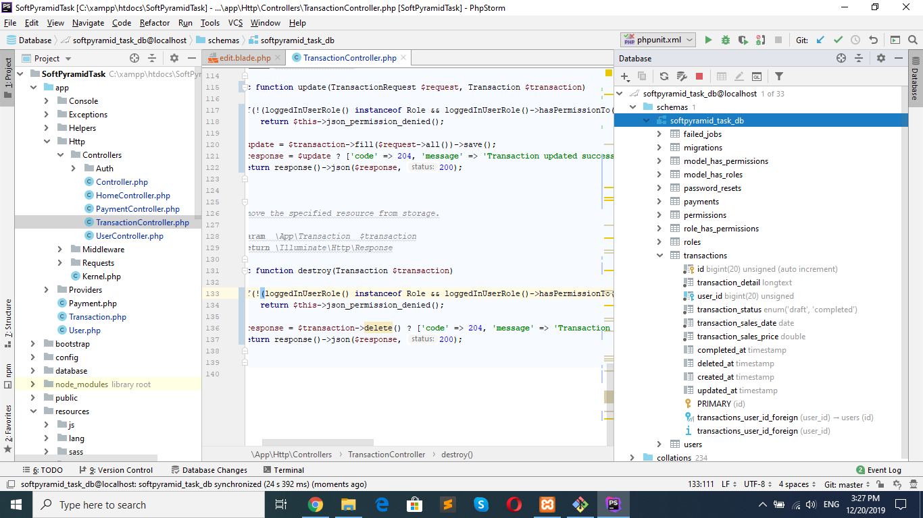Toggle the npm tool window side tab
923x518 pixels.
coord(7,376)
